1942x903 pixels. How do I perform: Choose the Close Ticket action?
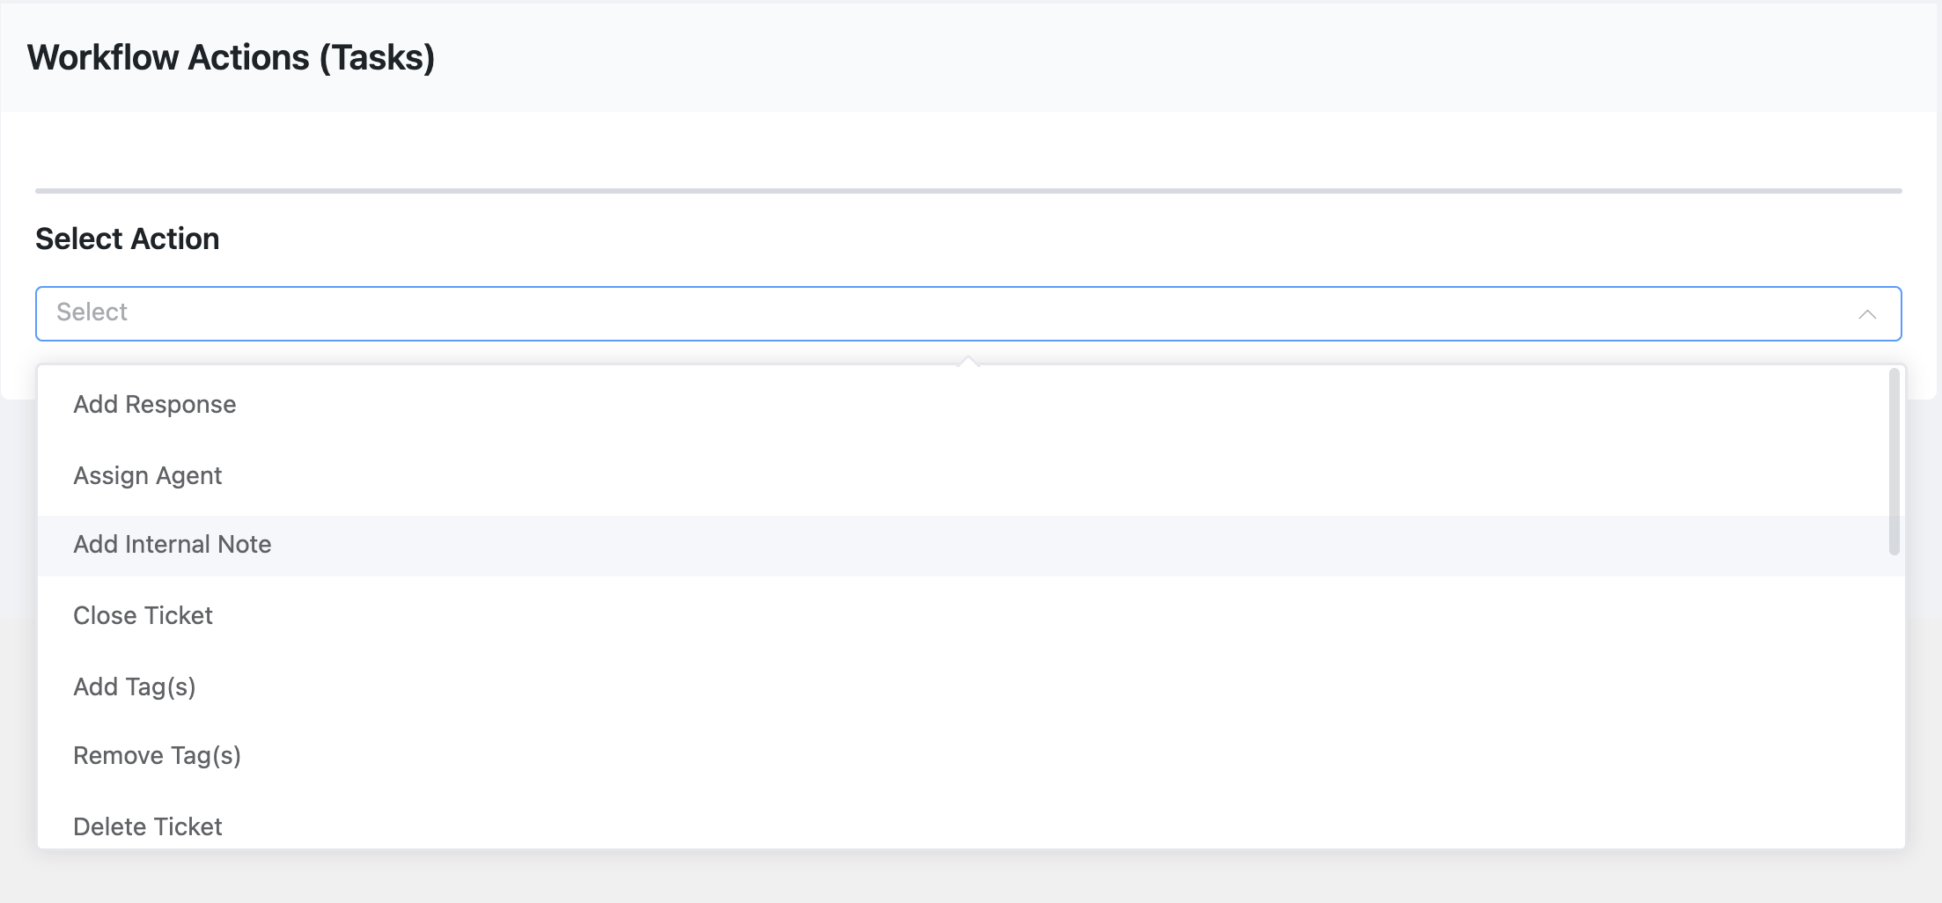pos(143,615)
